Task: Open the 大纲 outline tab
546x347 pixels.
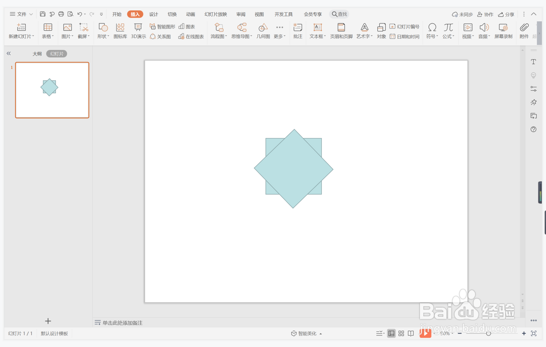Action: pos(37,54)
